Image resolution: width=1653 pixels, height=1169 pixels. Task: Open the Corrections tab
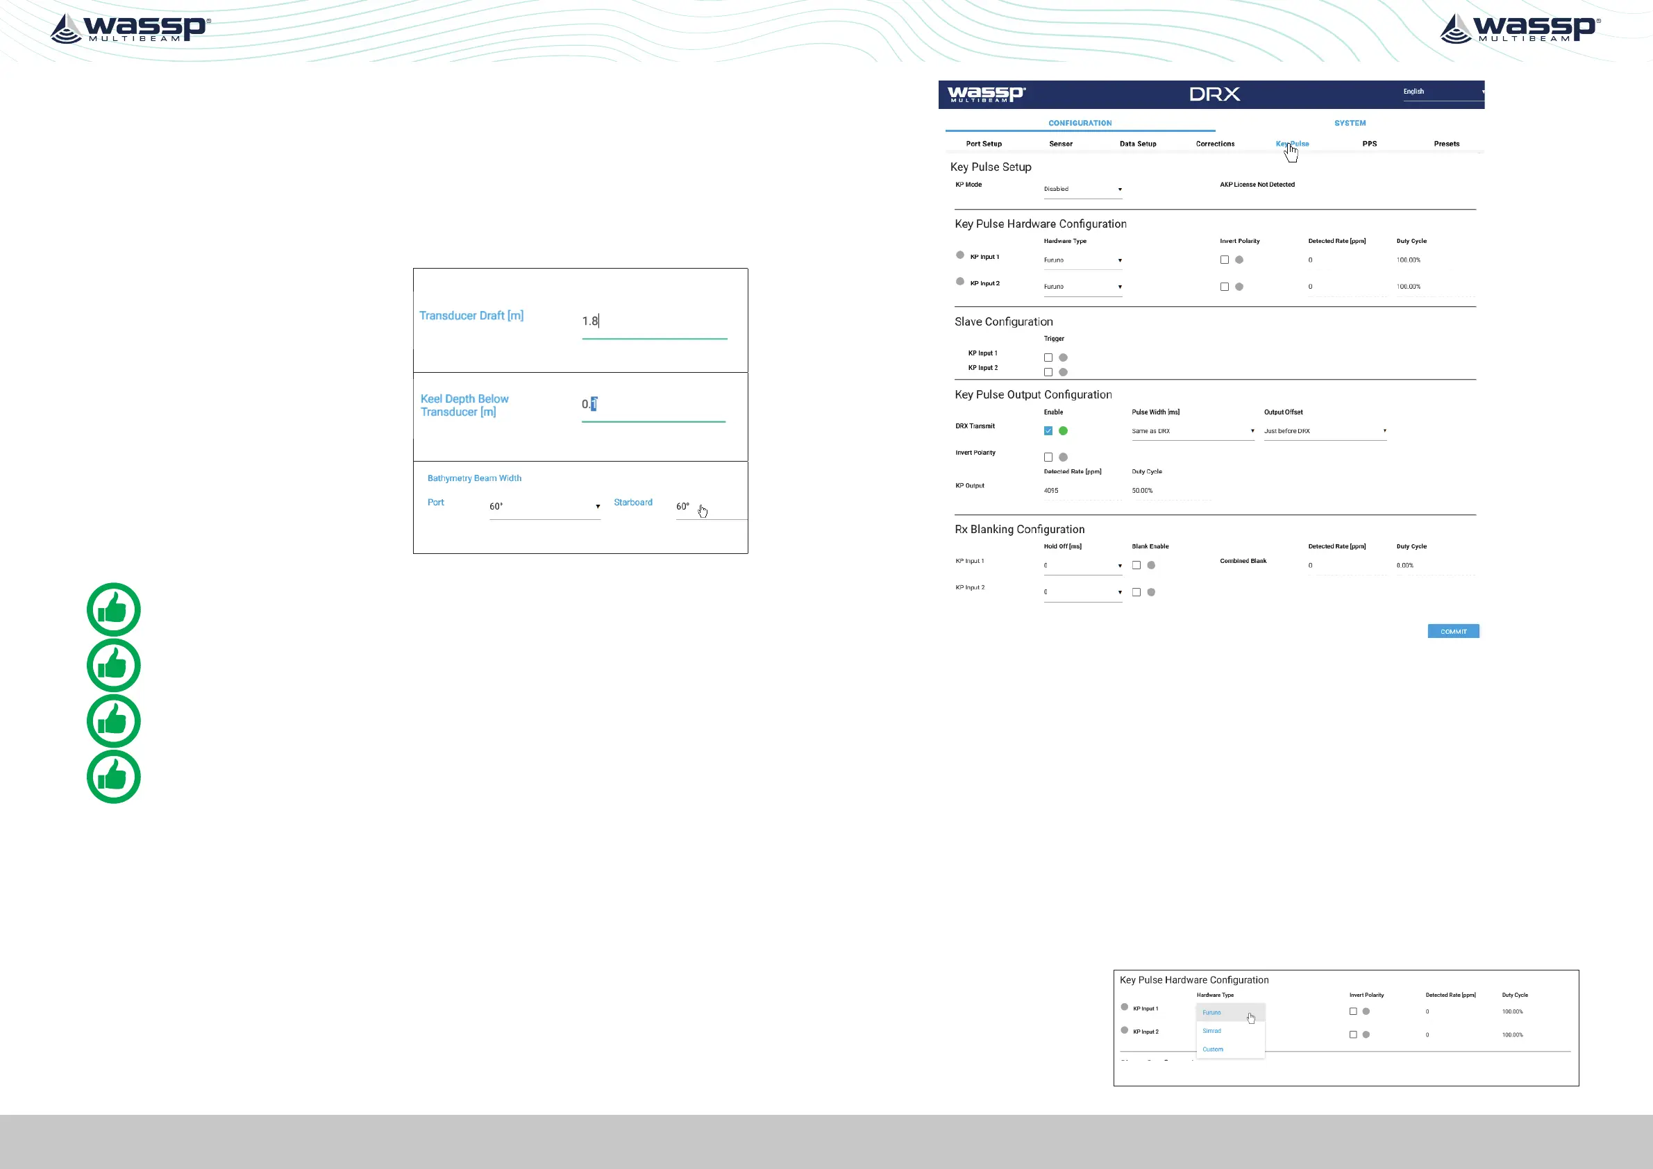[1215, 144]
